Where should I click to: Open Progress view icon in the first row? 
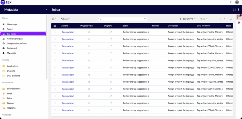point(89,32)
